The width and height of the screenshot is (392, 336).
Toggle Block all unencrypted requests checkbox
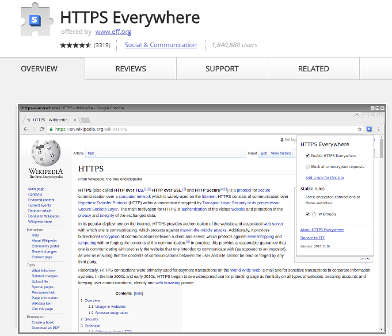[307, 167]
